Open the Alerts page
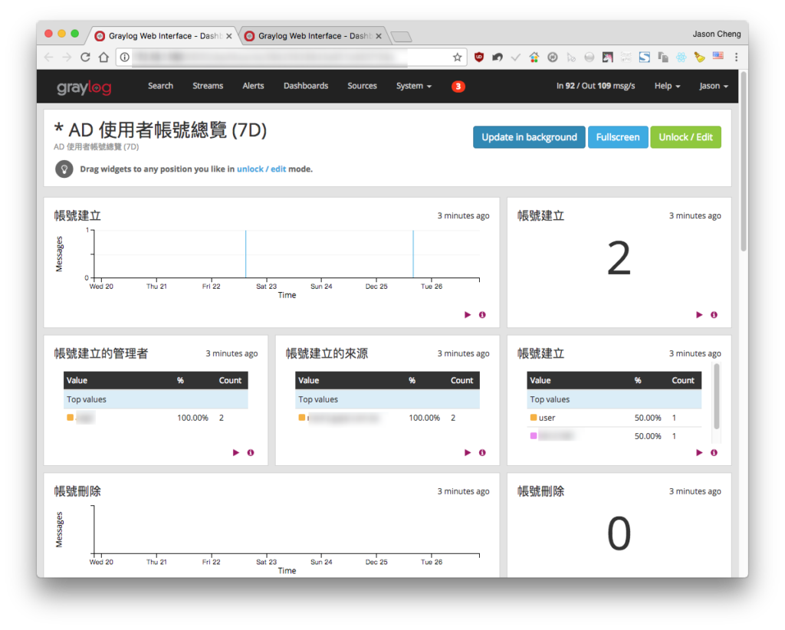This screenshot has height=630, width=785. point(253,86)
